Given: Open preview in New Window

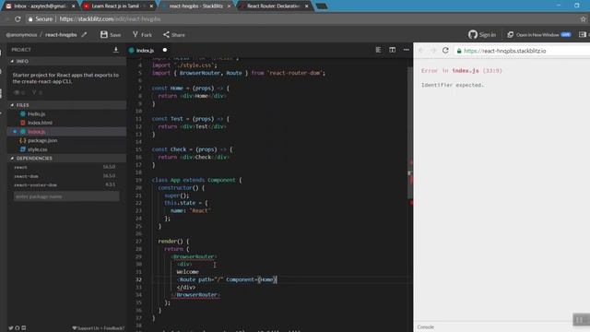Looking at the screenshot, I should pyautogui.click(x=538, y=35).
